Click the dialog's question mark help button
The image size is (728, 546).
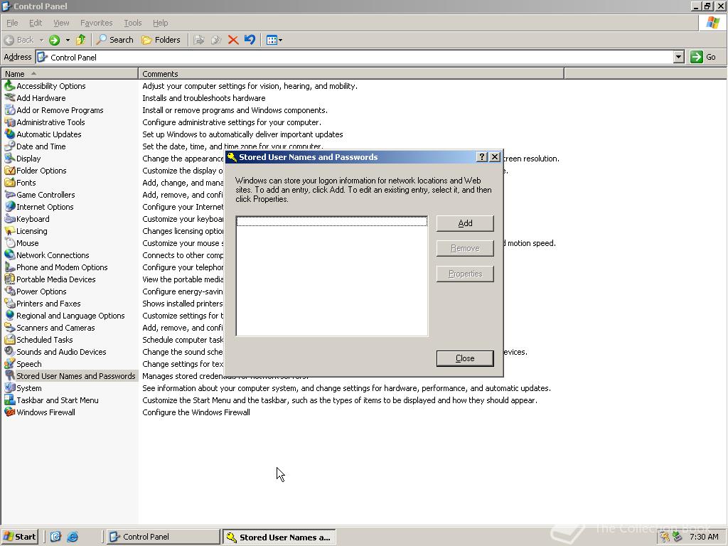482,157
